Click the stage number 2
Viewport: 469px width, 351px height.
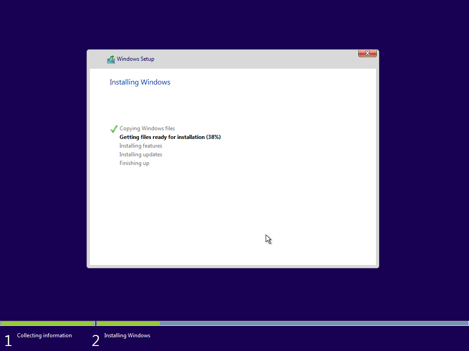[95, 340]
